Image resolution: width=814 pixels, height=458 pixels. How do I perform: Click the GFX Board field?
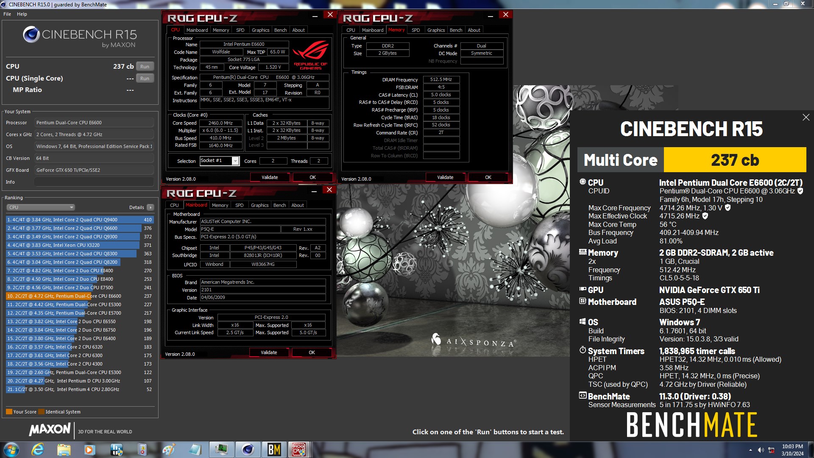[x=94, y=170]
